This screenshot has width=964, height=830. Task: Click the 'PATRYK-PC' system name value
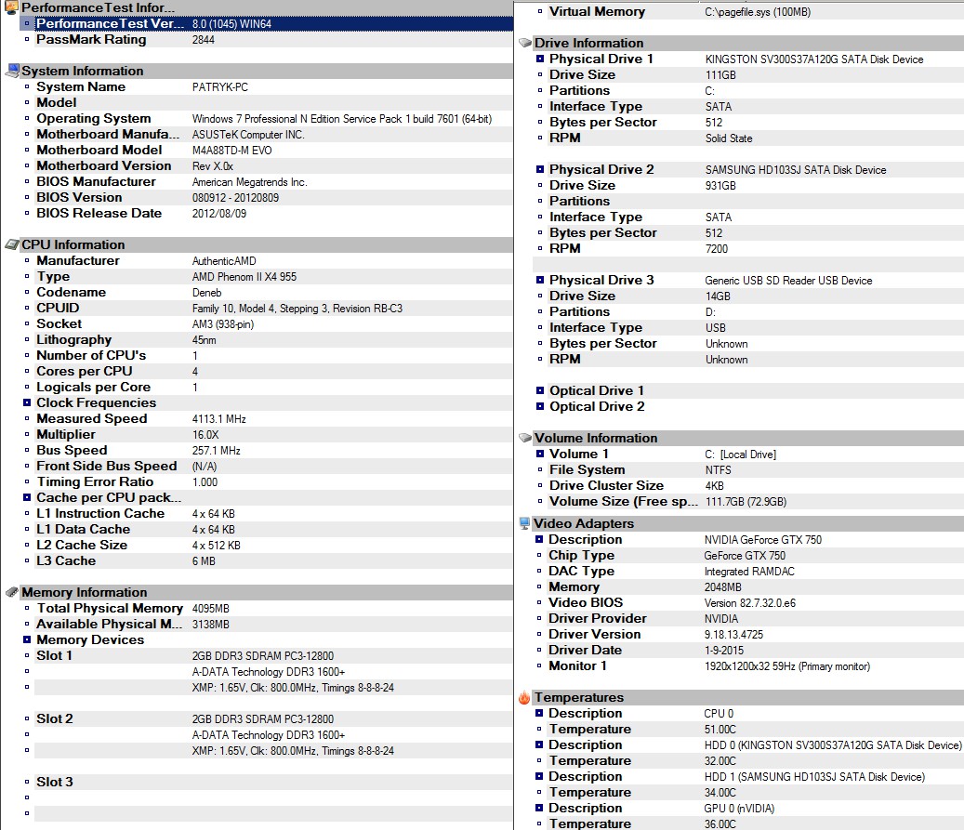click(x=220, y=87)
